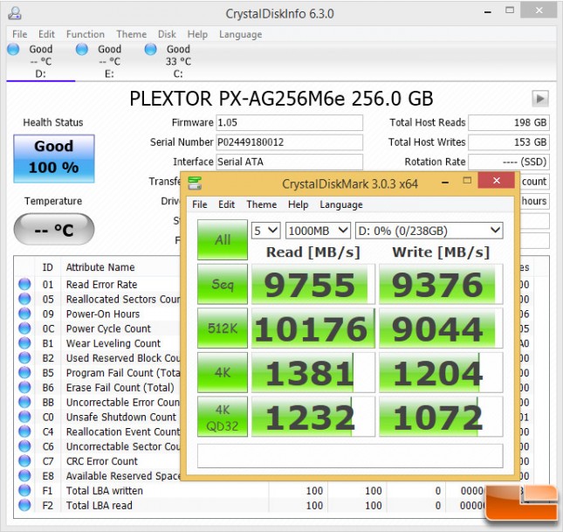Click status orb for Wear Leveling Count
Image resolution: width=563 pixels, height=532 pixels.
(x=24, y=343)
